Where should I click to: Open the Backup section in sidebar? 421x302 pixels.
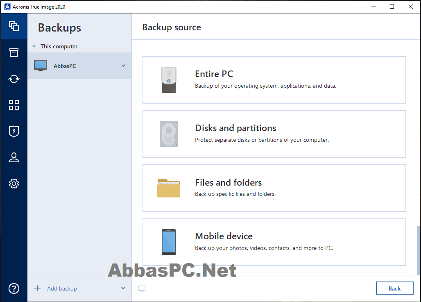[14, 26]
